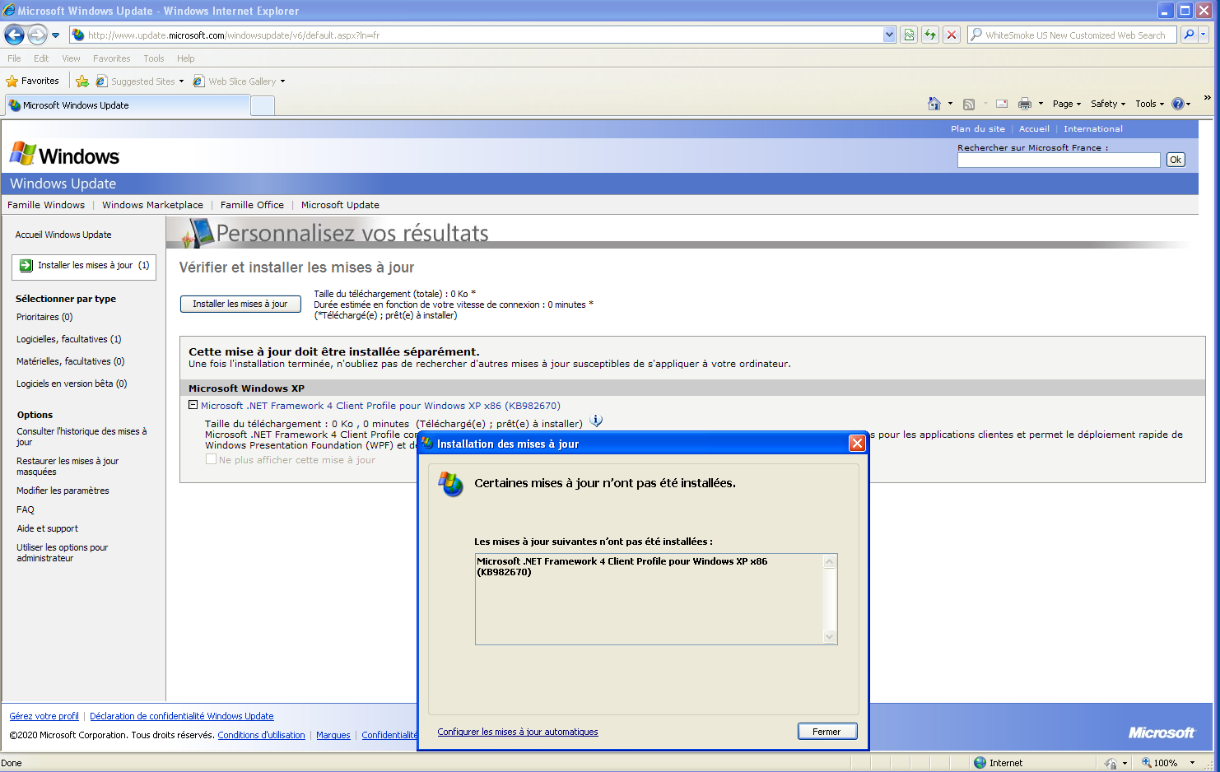
Task: Open the Edit menu
Action: point(41,58)
